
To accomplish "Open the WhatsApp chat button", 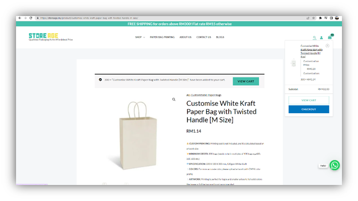I will (334, 165).
